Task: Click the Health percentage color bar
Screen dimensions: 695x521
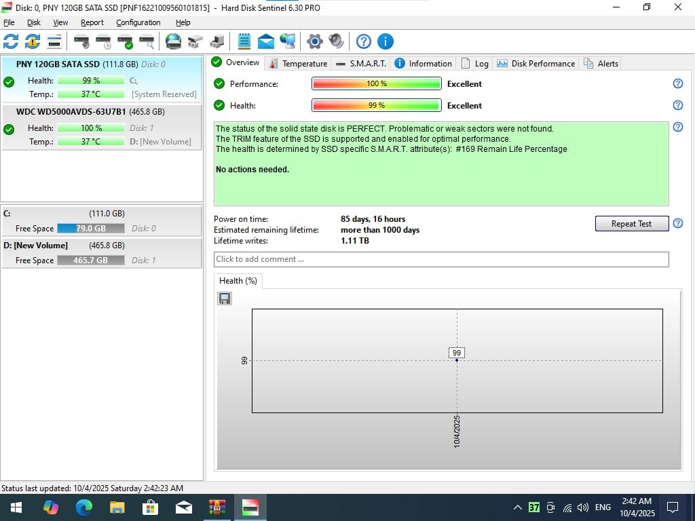Action: click(x=376, y=105)
